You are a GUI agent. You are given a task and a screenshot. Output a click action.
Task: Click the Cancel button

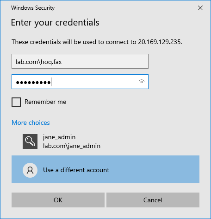pyautogui.click(x=153, y=200)
